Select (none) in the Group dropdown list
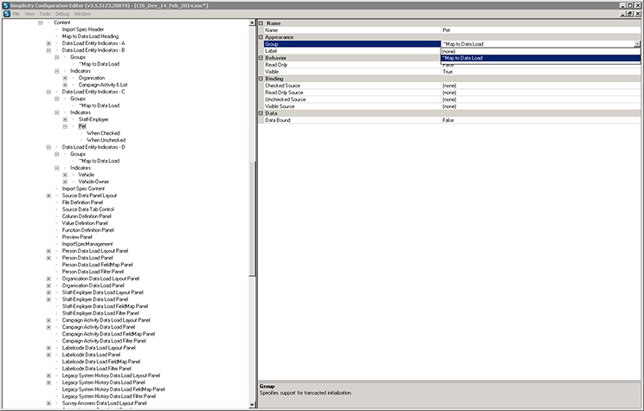The height and width of the screenshot is (411, 644). (540, 51)
